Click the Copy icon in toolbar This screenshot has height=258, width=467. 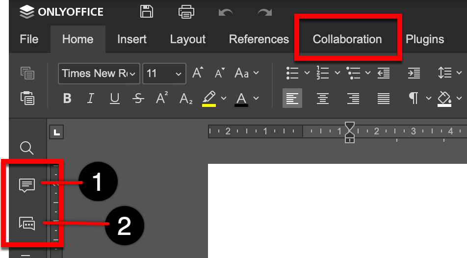27,73
